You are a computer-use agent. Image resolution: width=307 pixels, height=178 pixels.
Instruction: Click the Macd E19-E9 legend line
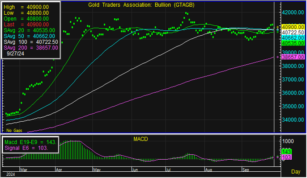coord(30,142)
